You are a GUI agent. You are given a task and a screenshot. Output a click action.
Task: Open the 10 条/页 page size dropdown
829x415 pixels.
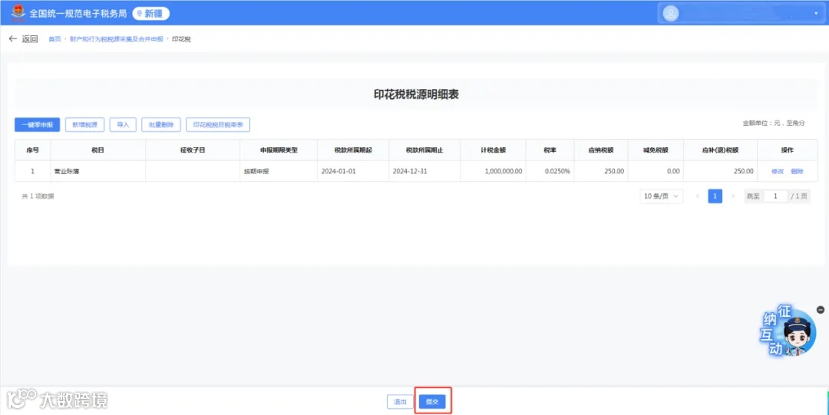(662, 196)
